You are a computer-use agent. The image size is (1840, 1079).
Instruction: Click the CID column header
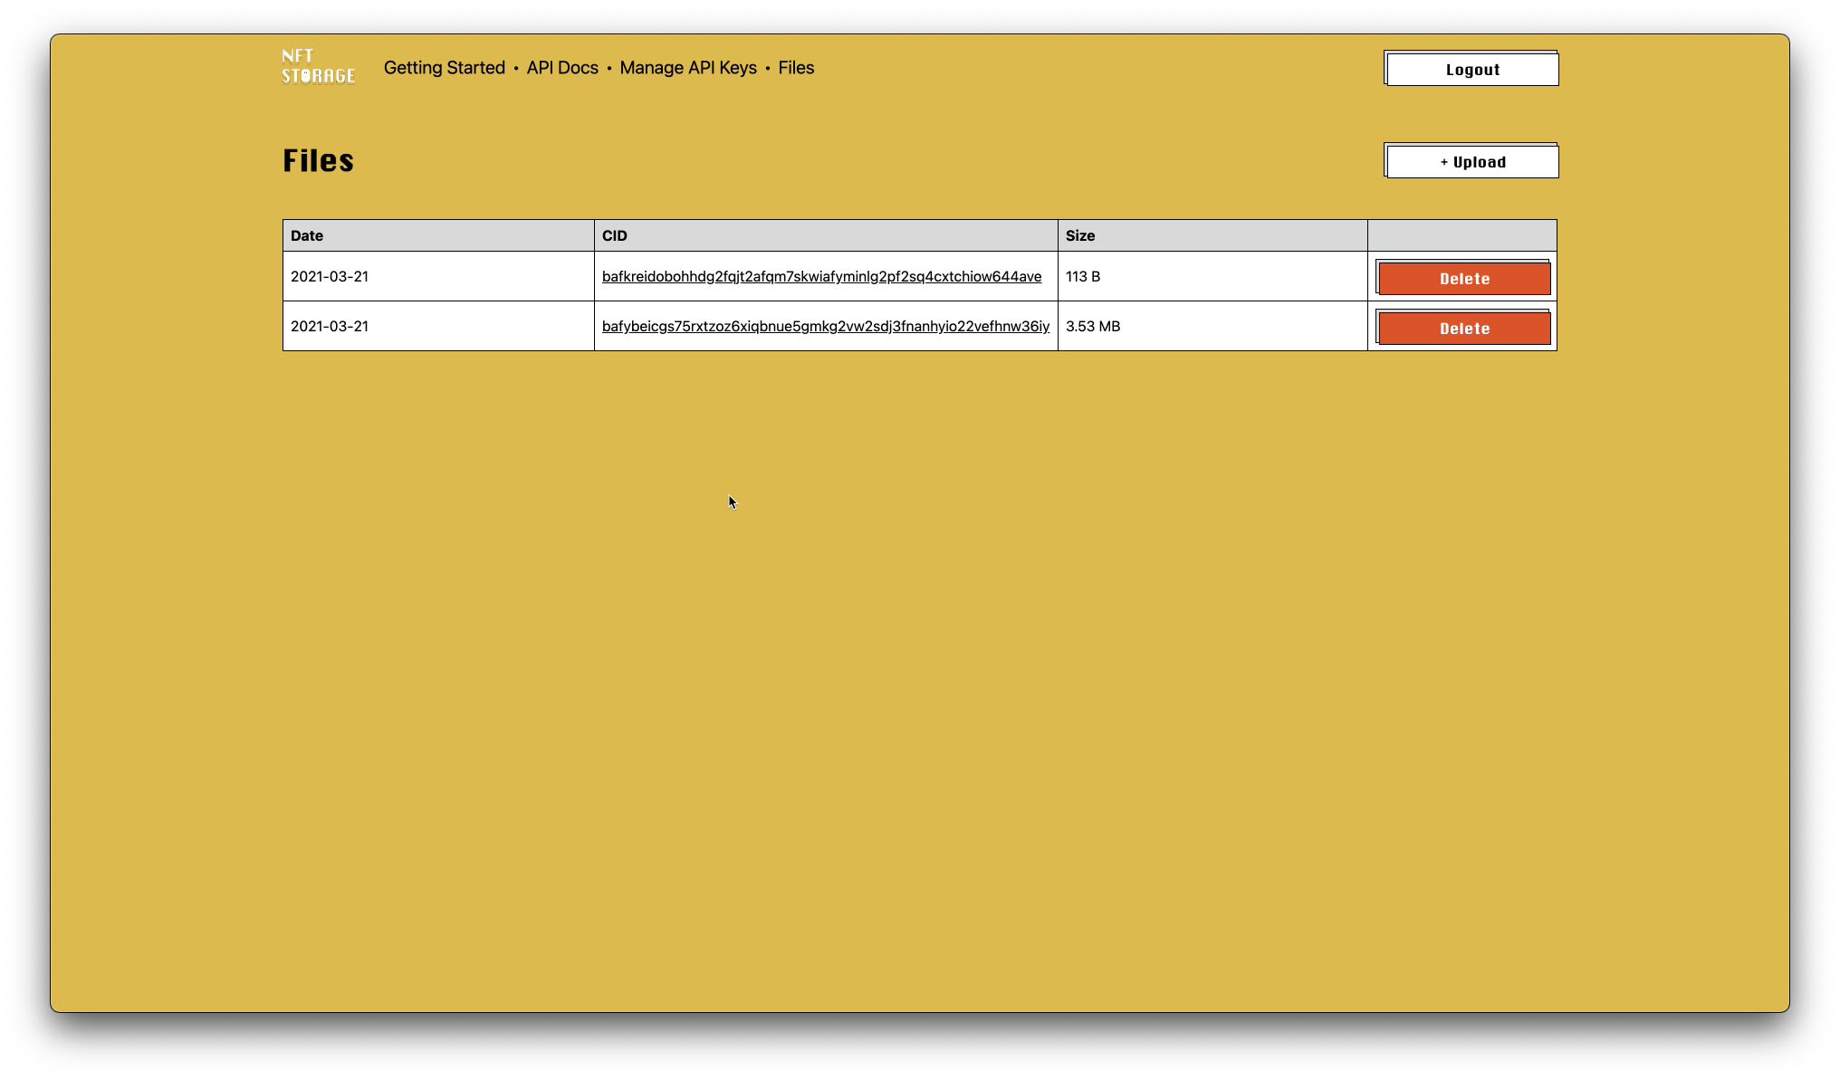(x=826, y=235)
